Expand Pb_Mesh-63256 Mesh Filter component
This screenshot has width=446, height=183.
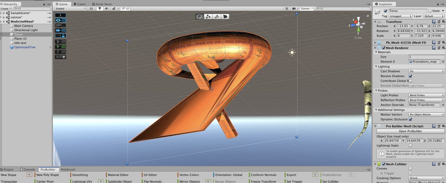pos(375,43)
